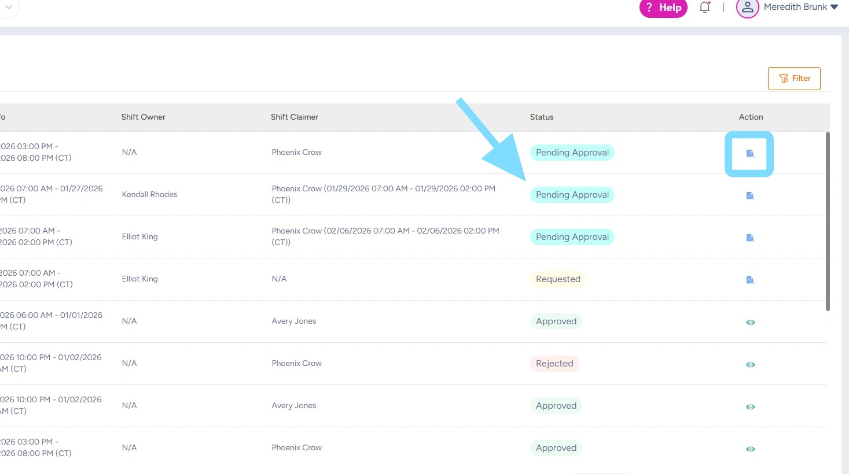Screen dimensions: 849x474
Task: Click the user profile avatar icon
Action: 747,8
